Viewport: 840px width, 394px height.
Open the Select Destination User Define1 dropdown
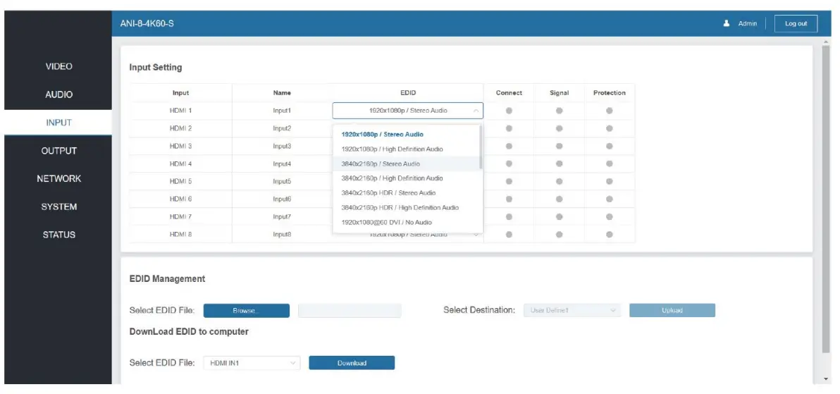click(572, 310)
